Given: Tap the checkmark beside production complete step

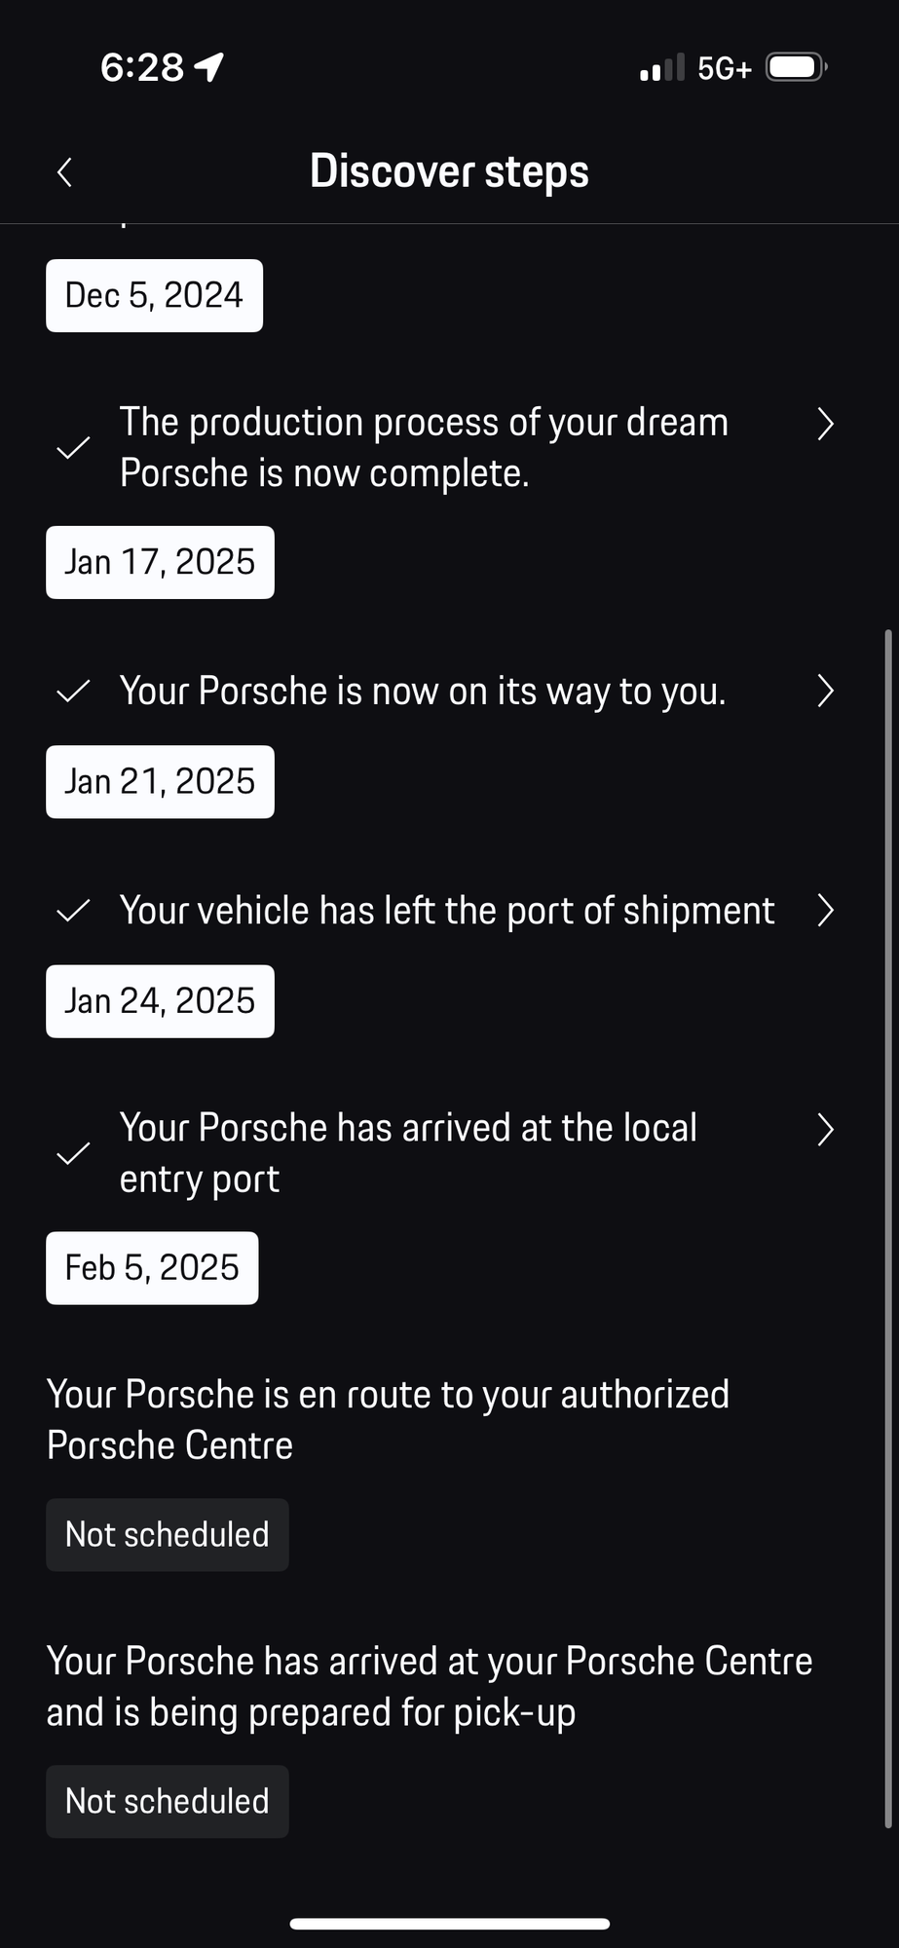Looking at the screenshot, I should (x=73, y=448).
